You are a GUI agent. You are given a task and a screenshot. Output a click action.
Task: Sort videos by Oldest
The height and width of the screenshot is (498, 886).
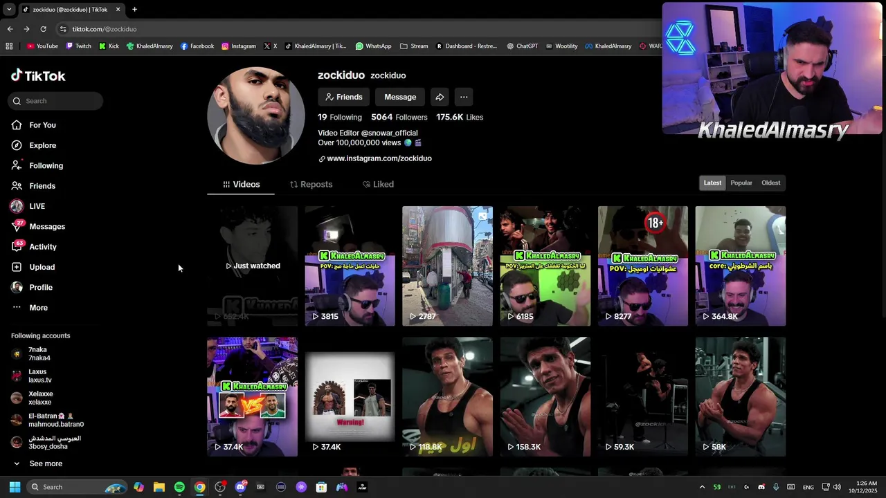pyautogui.click(x=770, y=183)
